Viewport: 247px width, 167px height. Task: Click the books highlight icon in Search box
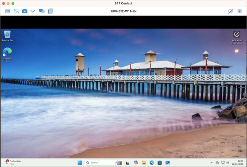click(x=119, y=163)
